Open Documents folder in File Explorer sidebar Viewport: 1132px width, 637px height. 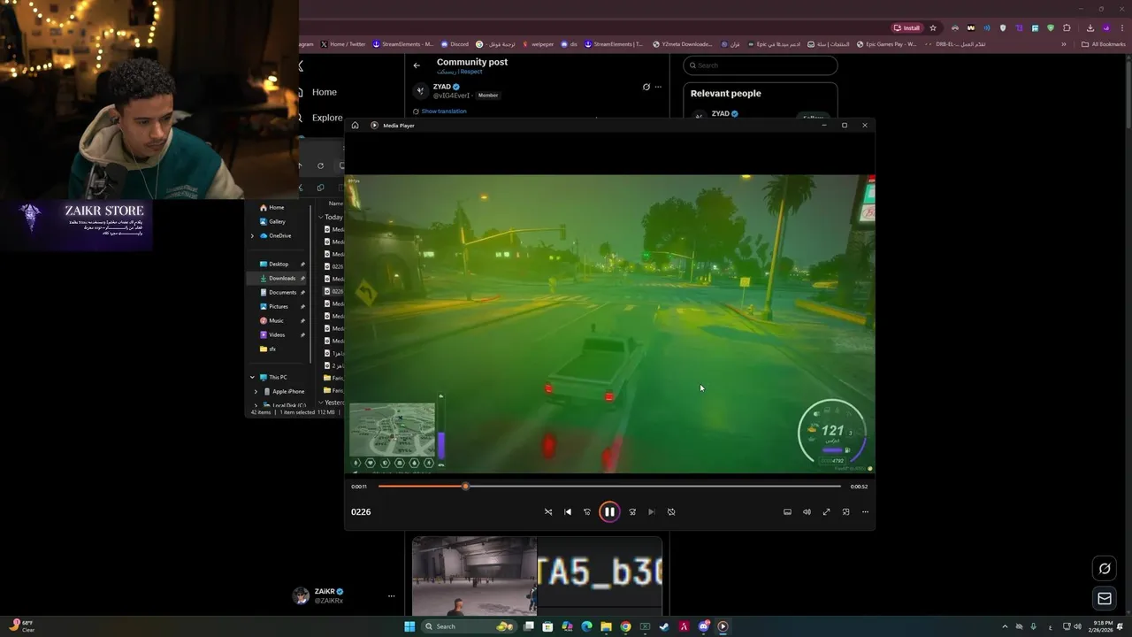pos(282,292)
